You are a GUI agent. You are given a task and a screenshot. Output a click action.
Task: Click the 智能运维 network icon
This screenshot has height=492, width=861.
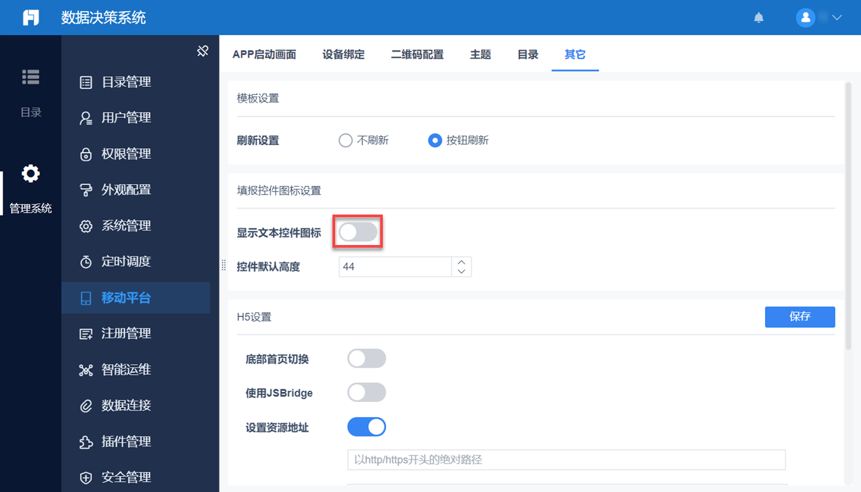coord(86,370)
